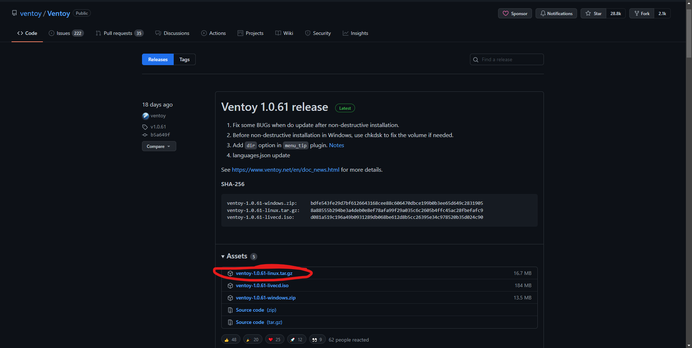This screenshot has width=692, height=348.
Task: Open the ventoy owner link
Action: 31,13
